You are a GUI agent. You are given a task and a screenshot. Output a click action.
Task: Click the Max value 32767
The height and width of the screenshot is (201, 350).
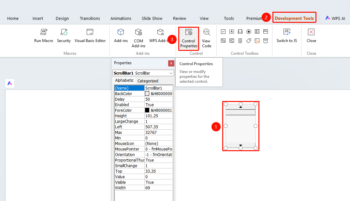point(158,132)
